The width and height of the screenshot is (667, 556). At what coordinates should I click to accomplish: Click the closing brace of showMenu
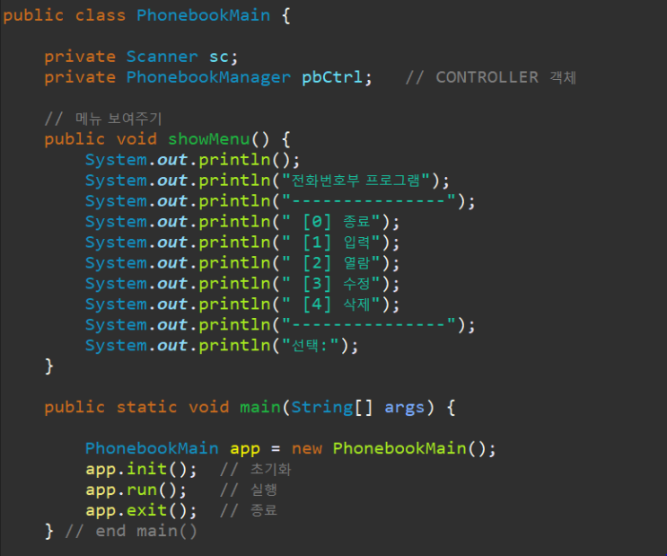pos(48,366)
